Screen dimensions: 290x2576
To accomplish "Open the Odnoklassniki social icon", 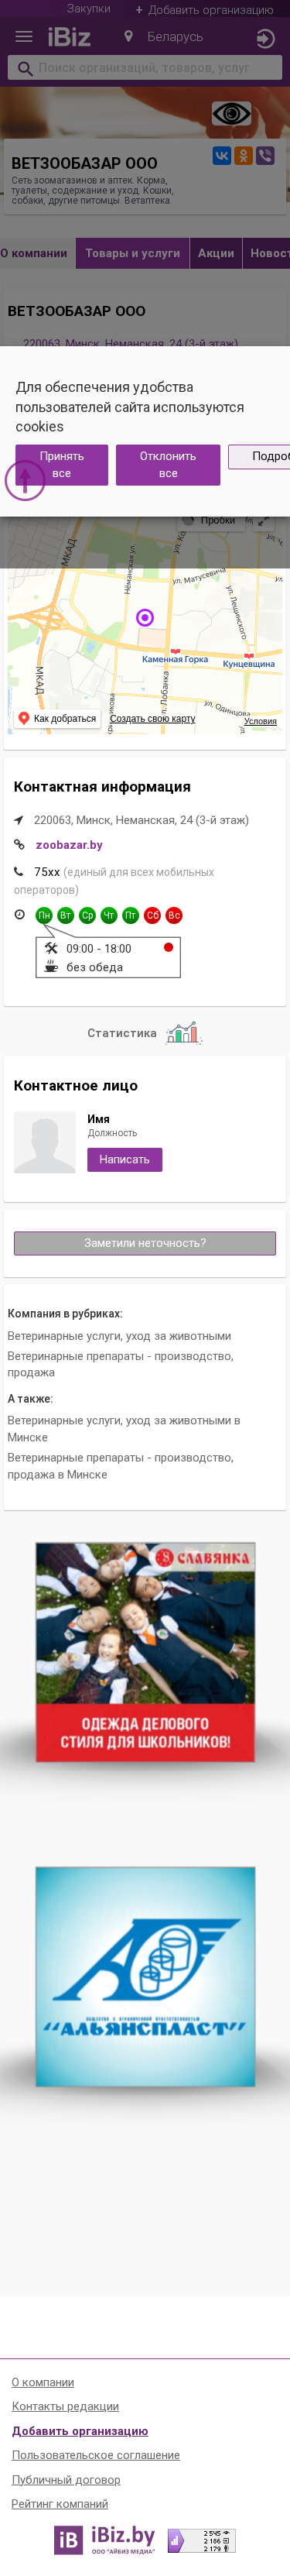I will coord(243,156).
